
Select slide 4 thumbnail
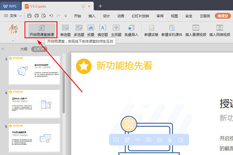coord(35,104)
